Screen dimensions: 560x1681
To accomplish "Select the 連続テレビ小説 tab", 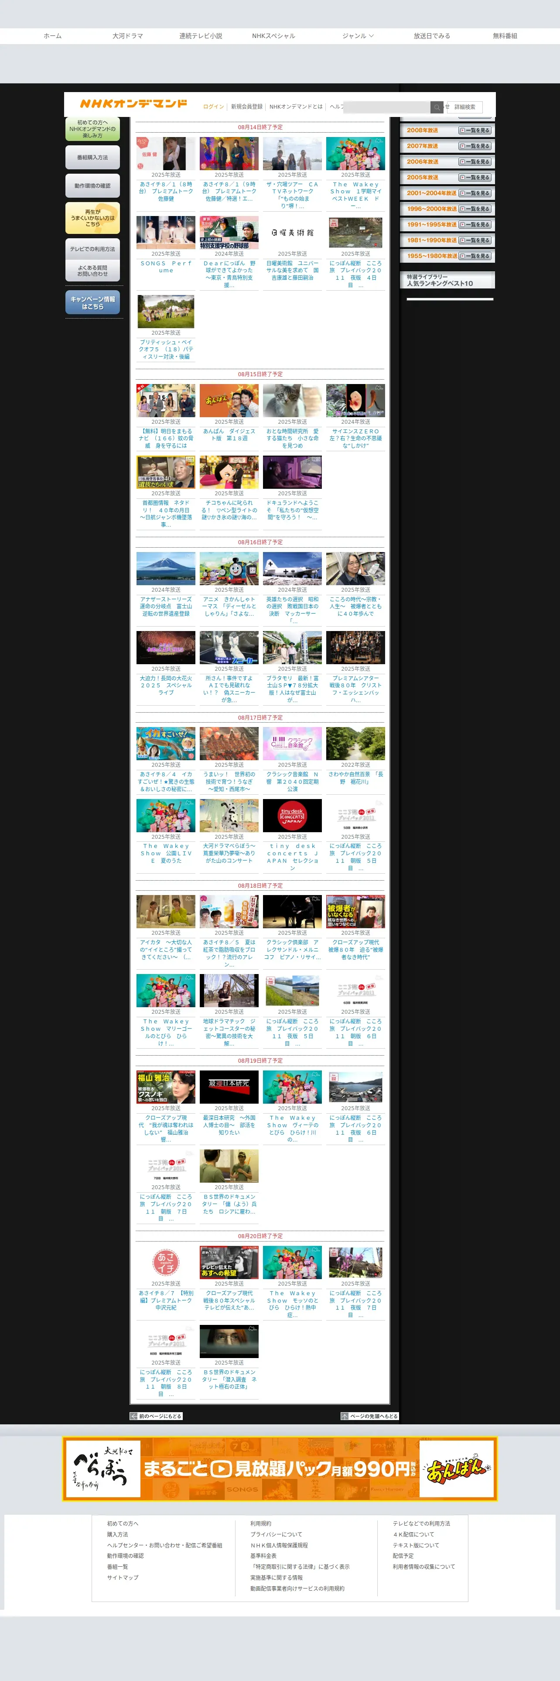I will point(201,36).
